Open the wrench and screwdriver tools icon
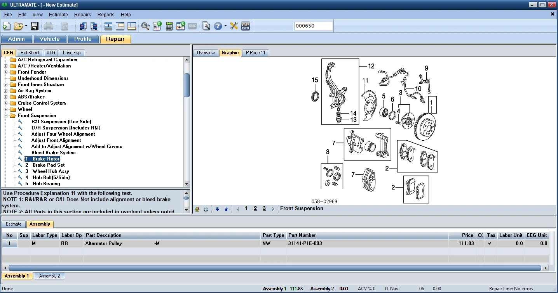Screen dimensions: 558x293 (x=234, y=26)
